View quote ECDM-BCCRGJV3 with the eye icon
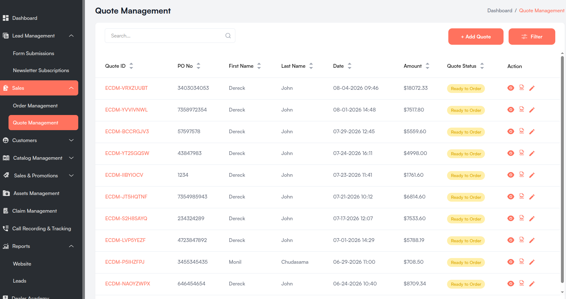The width and height of the screenshot is (566, 299). coord(511,131)
